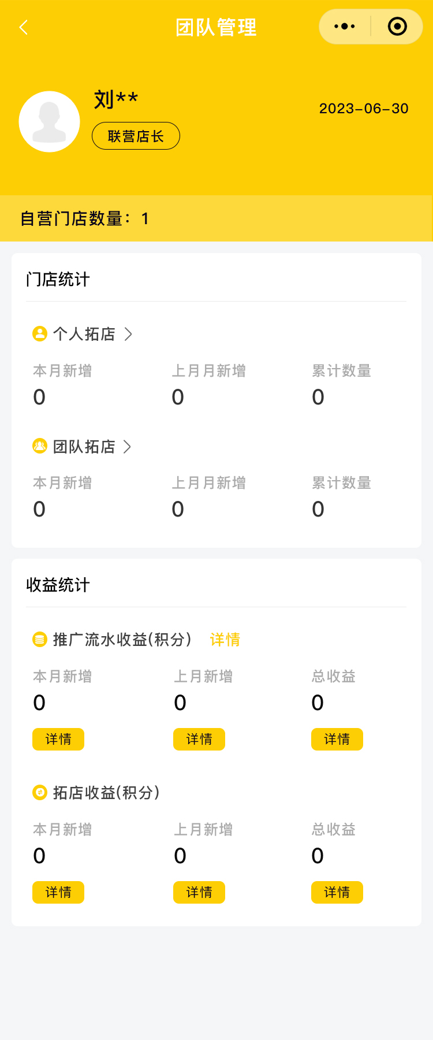Tap the user avatar picture
433x1040 pixels.
(50, 122)
